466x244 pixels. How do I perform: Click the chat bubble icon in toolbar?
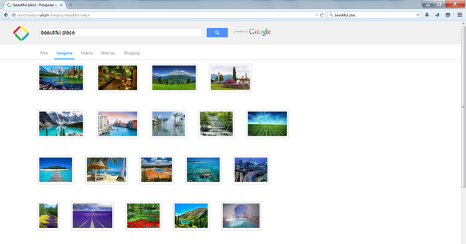click(x=448, y=15)
